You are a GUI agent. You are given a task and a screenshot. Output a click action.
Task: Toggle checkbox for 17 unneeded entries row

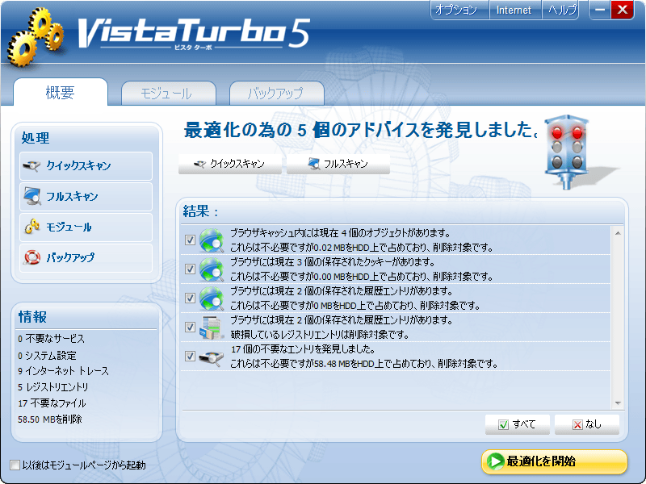190,356
